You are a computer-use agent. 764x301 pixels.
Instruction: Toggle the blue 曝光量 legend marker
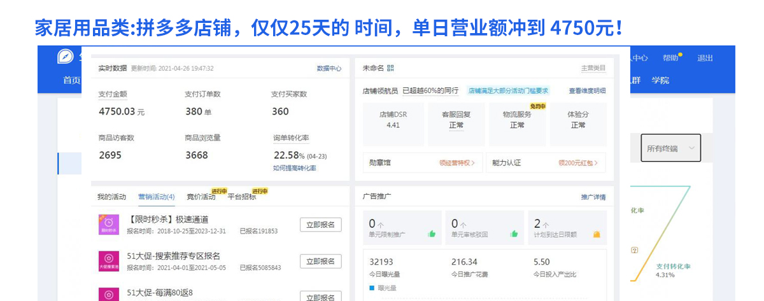point(372,288)
